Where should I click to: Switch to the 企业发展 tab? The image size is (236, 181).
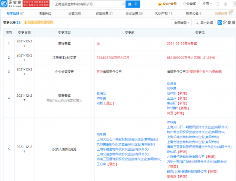point(134,13)
